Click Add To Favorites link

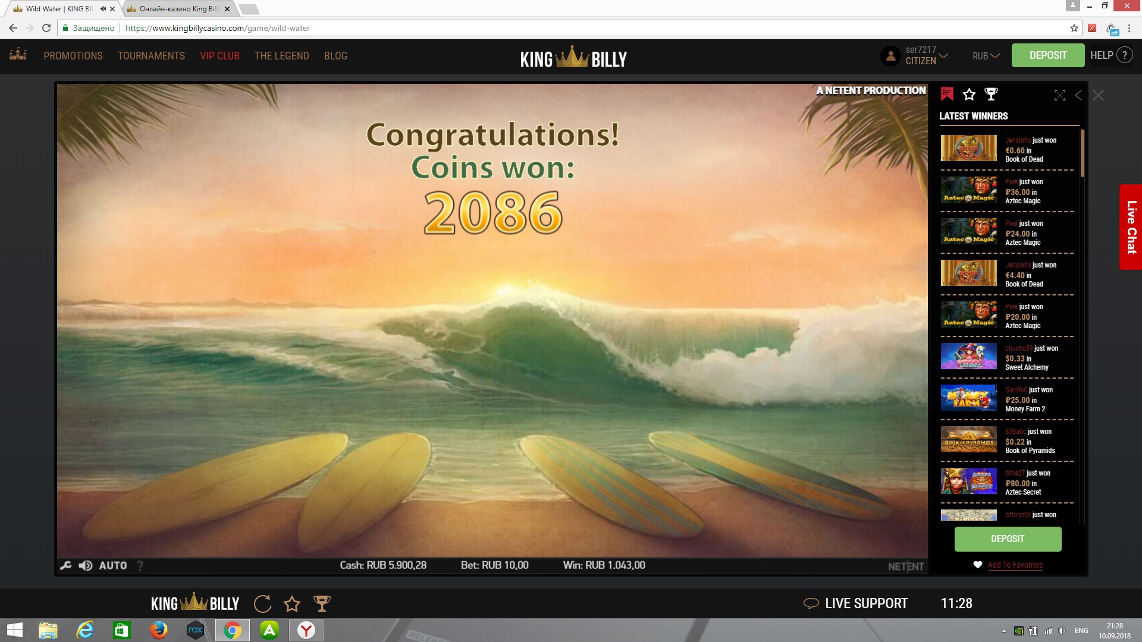point(1015,565)
